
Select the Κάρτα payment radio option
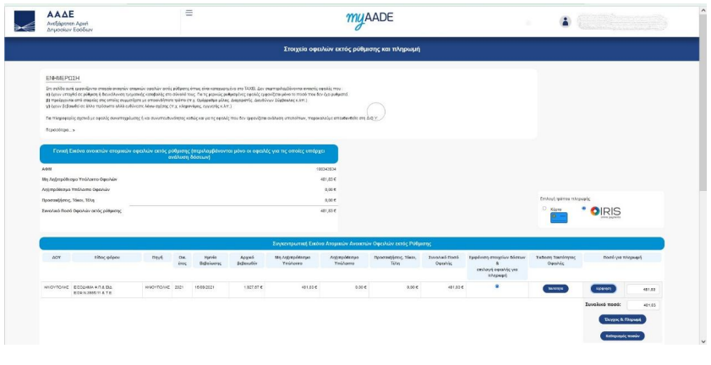click(x=544, y=209)
